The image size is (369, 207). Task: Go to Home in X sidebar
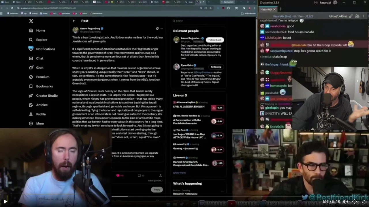[37, 30]
